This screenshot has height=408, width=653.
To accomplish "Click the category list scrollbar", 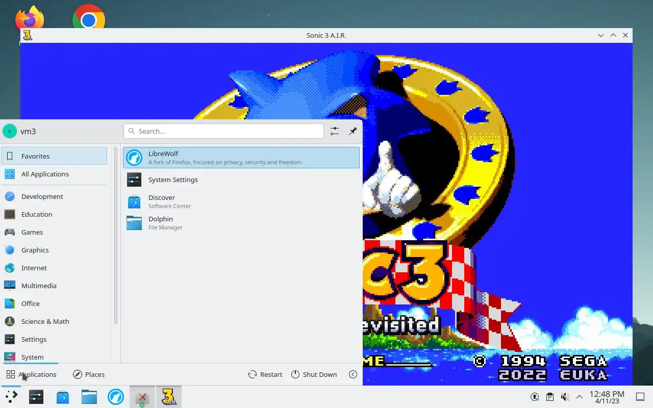I will coord(116,236).
